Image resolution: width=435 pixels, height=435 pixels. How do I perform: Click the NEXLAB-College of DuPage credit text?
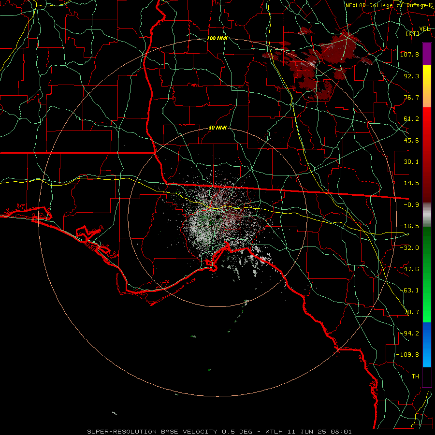pyautogui.click(x=389, y=5)
